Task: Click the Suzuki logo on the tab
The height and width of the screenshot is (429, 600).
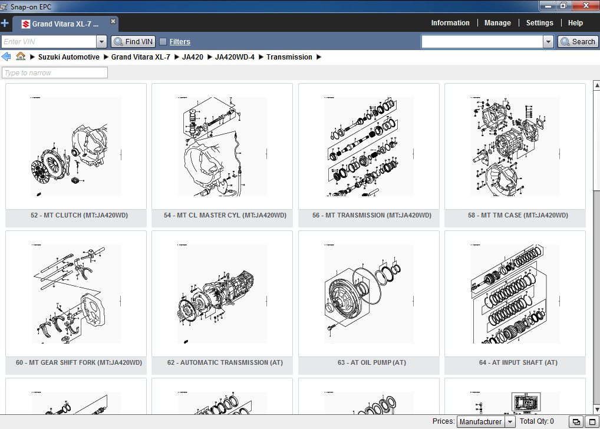Action: 25,24
